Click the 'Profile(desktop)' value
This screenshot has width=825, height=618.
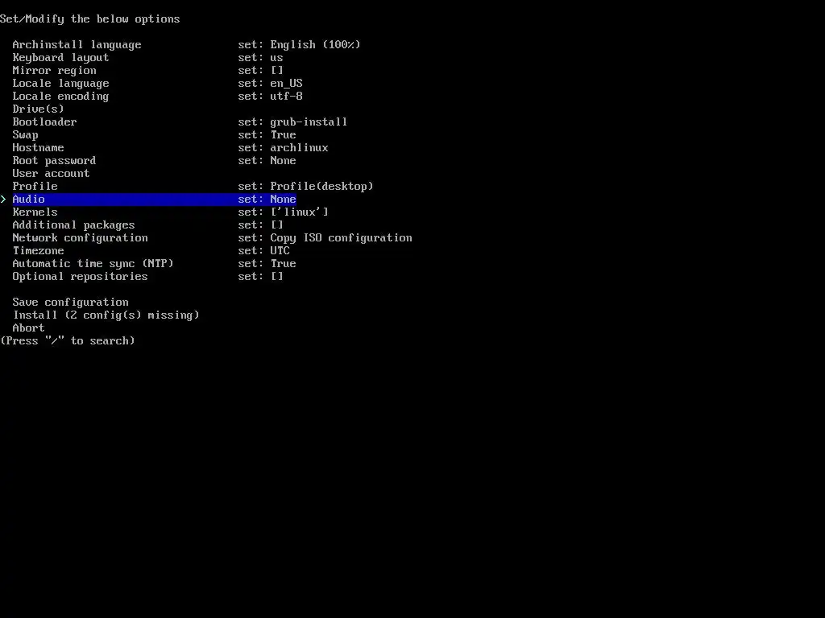(321, 187)
